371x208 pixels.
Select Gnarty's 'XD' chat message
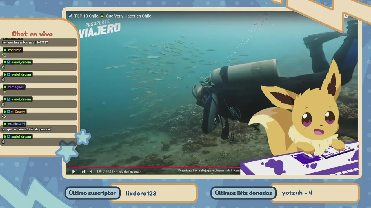(3, 116)
